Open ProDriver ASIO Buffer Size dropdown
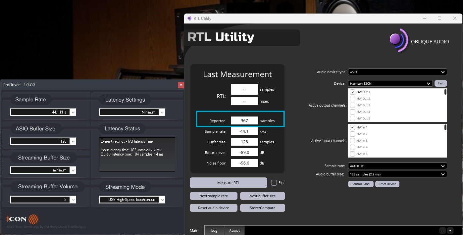The image size is (463, 235). [x=43, y=141]
